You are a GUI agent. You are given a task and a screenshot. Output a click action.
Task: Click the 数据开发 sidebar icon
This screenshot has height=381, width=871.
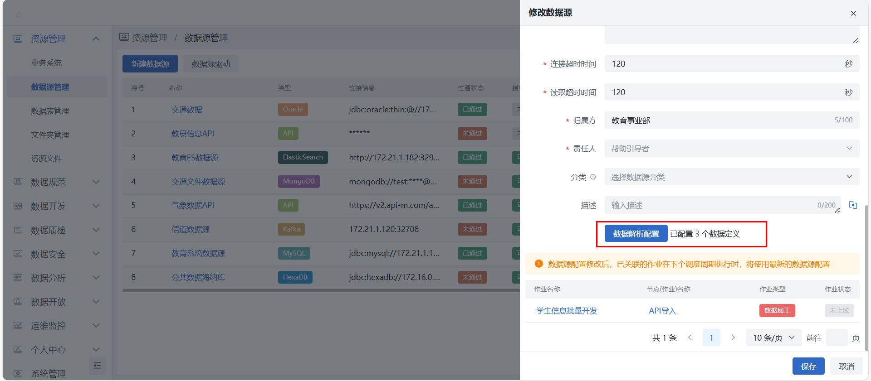point(18,206)
